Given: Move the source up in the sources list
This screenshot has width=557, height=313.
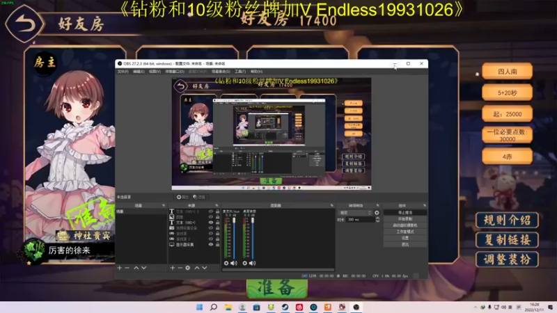Looking at the screenshot, I should [197, 268].
